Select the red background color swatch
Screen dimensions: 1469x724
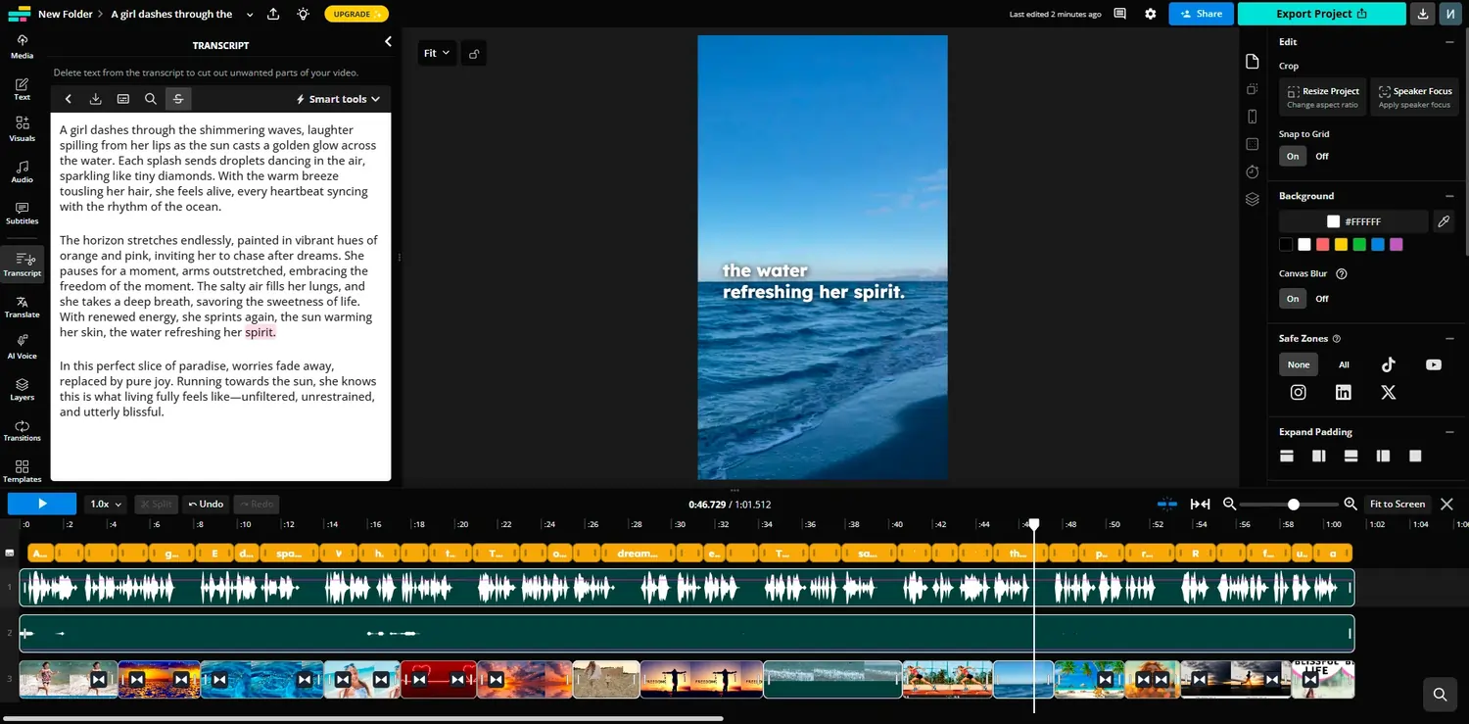(1323, 245)
